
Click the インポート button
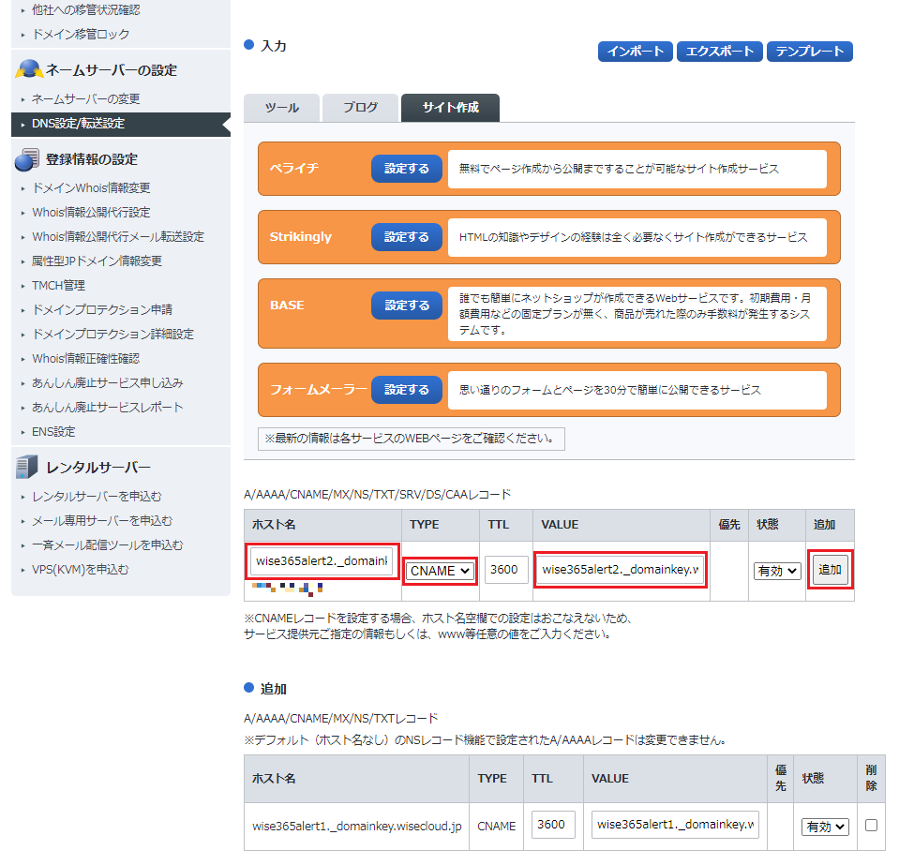(x=636, y=52)
